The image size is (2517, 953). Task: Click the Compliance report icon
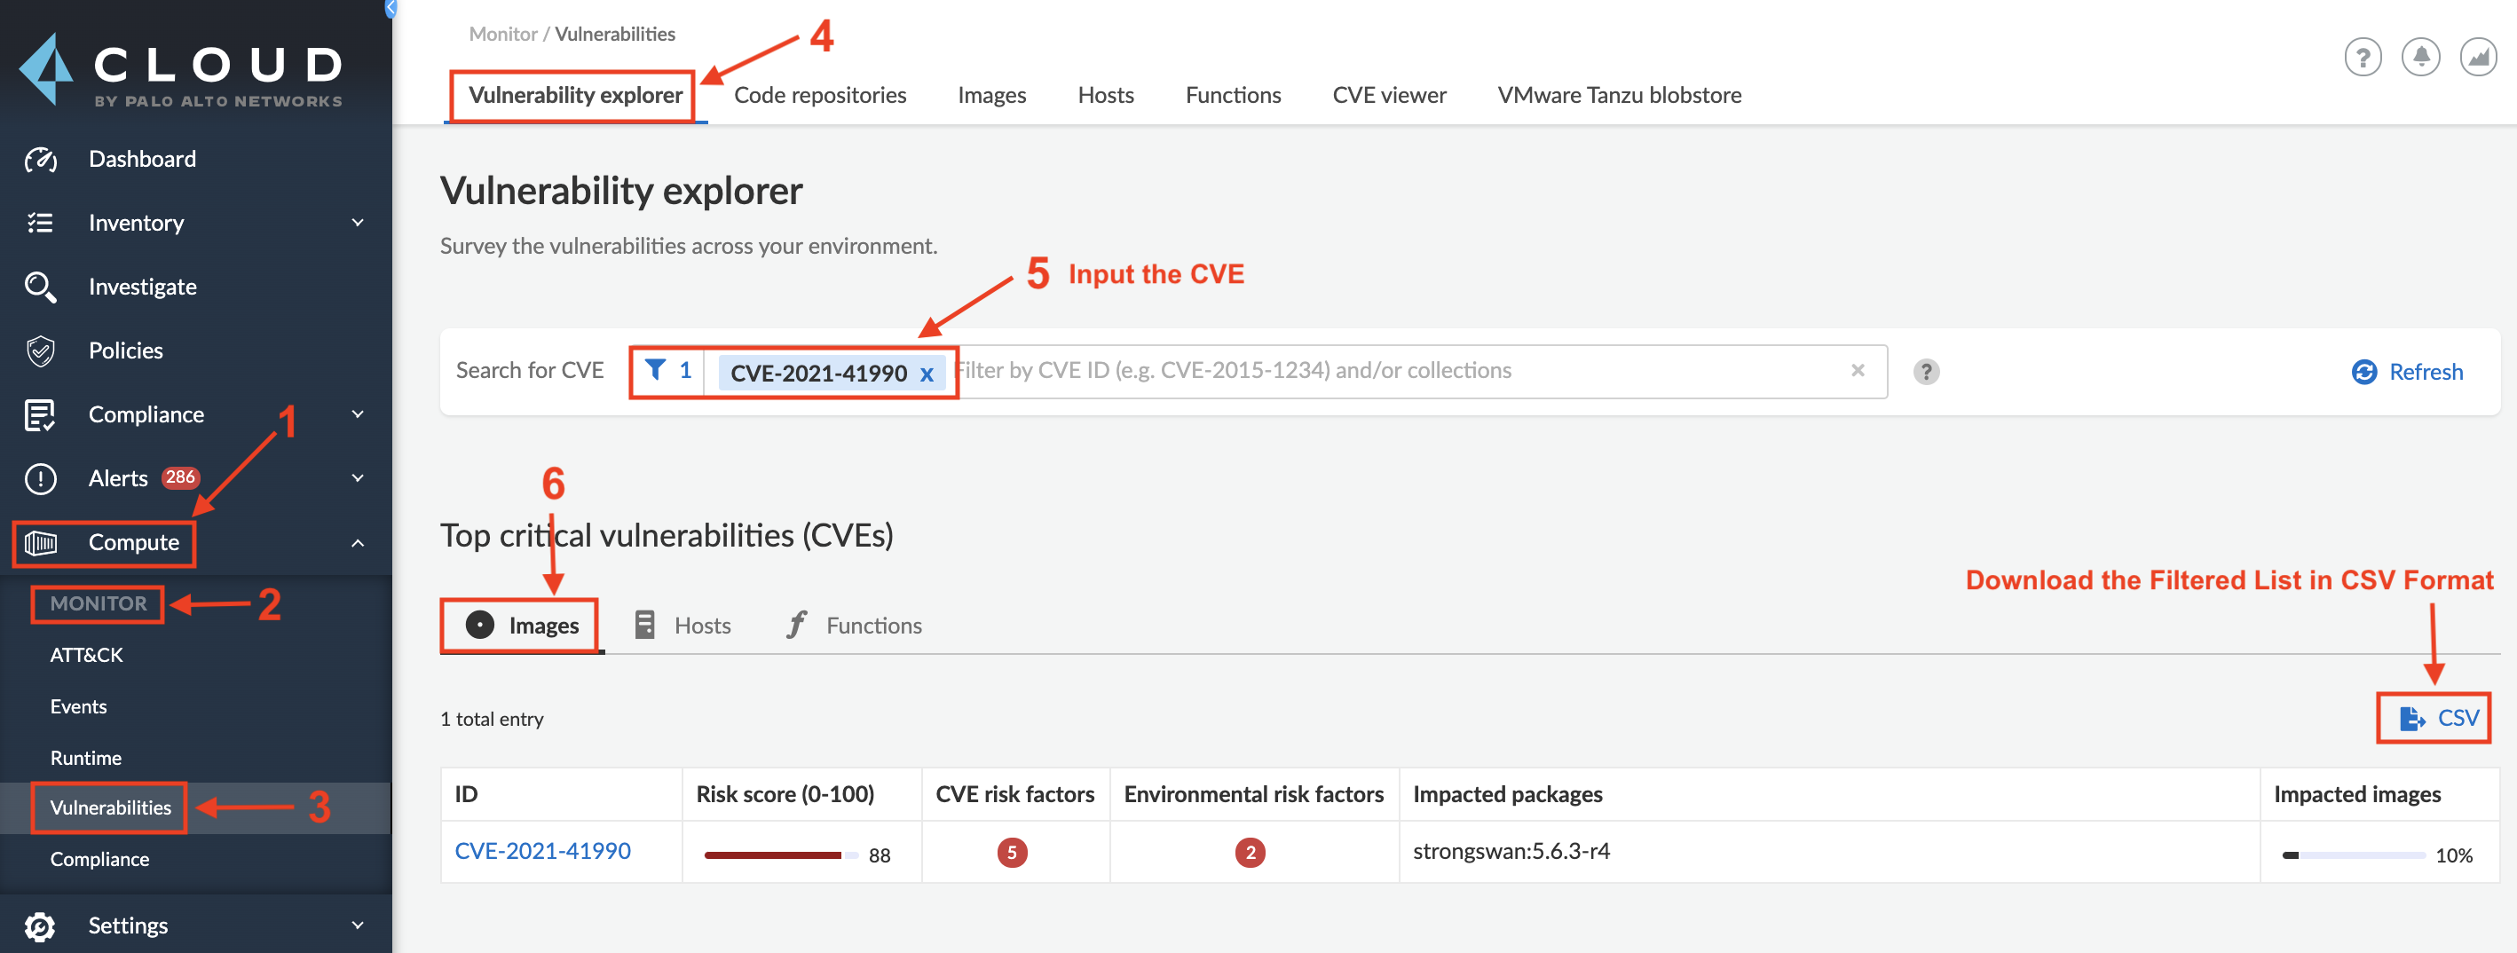(x=40, y=415)
